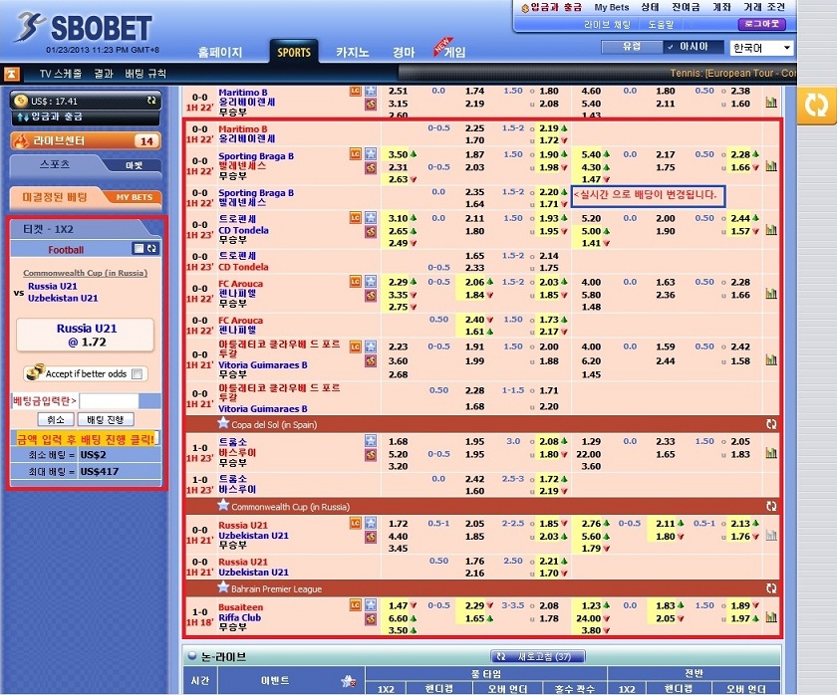Click the star icon in the FC Arouca row
The image size is (837, 695).
click(x=371, y=281)
